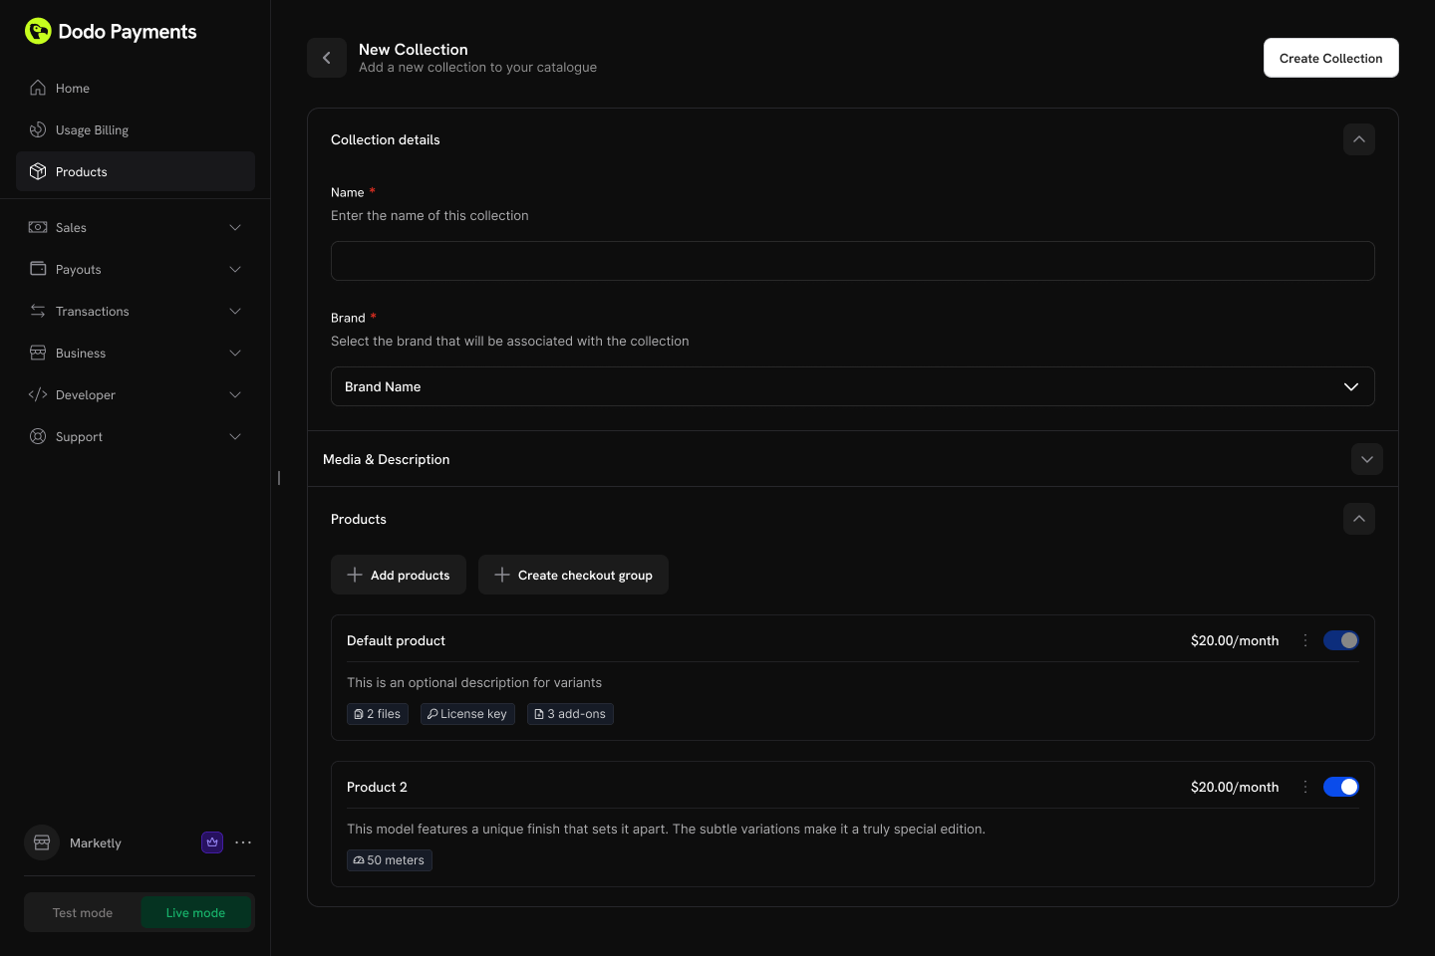
Task: Turn off the Product 2 toggle
Action: pos(1340,787)
